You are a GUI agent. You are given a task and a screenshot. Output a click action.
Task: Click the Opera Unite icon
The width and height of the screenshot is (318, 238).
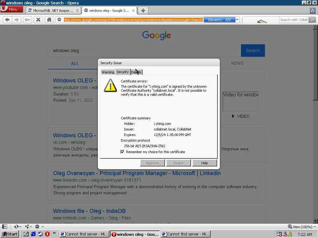[x=27, y=227]
